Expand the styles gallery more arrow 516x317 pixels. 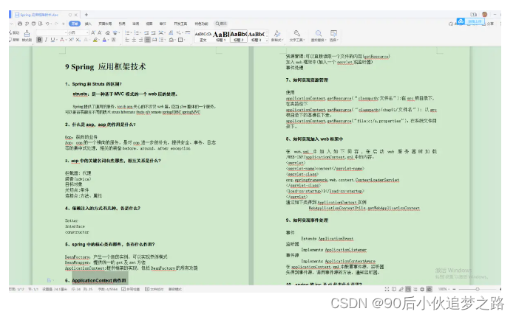click(x=267, y=40)
